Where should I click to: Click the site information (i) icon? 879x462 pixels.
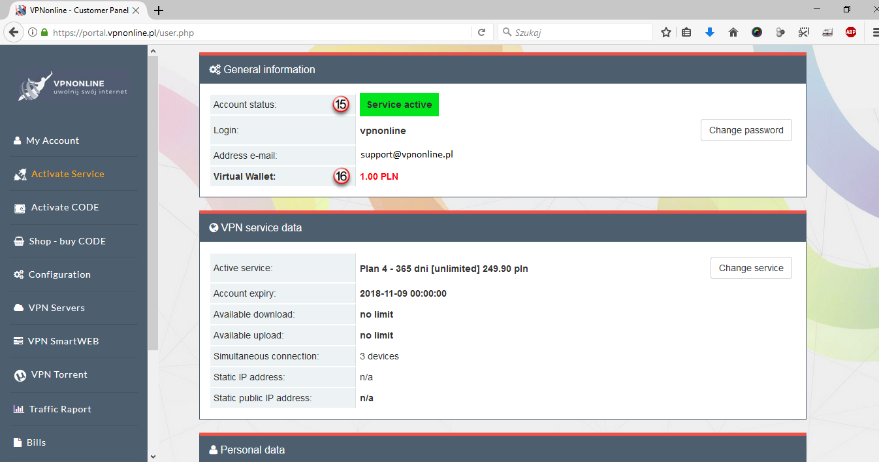[x=33, y=32]
